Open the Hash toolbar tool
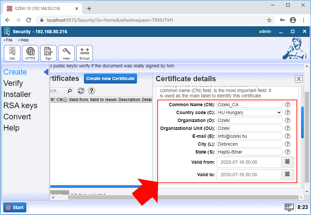 pyautogui.click(x=66, y=53)
